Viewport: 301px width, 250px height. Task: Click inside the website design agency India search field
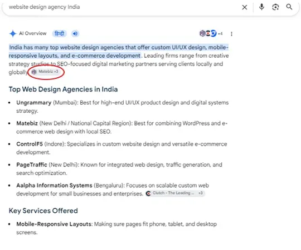(123, 7)
